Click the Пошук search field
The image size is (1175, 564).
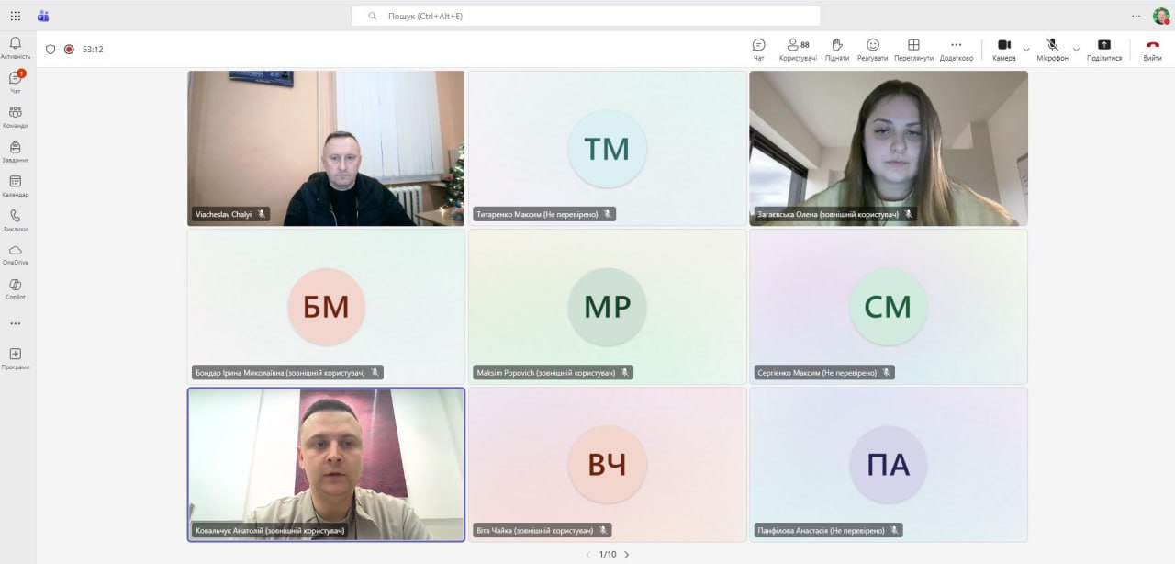click(x=586, y=16)
